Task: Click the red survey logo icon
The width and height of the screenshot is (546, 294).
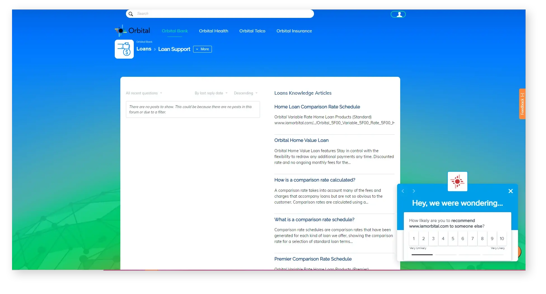Action: (x=457, y=181)
